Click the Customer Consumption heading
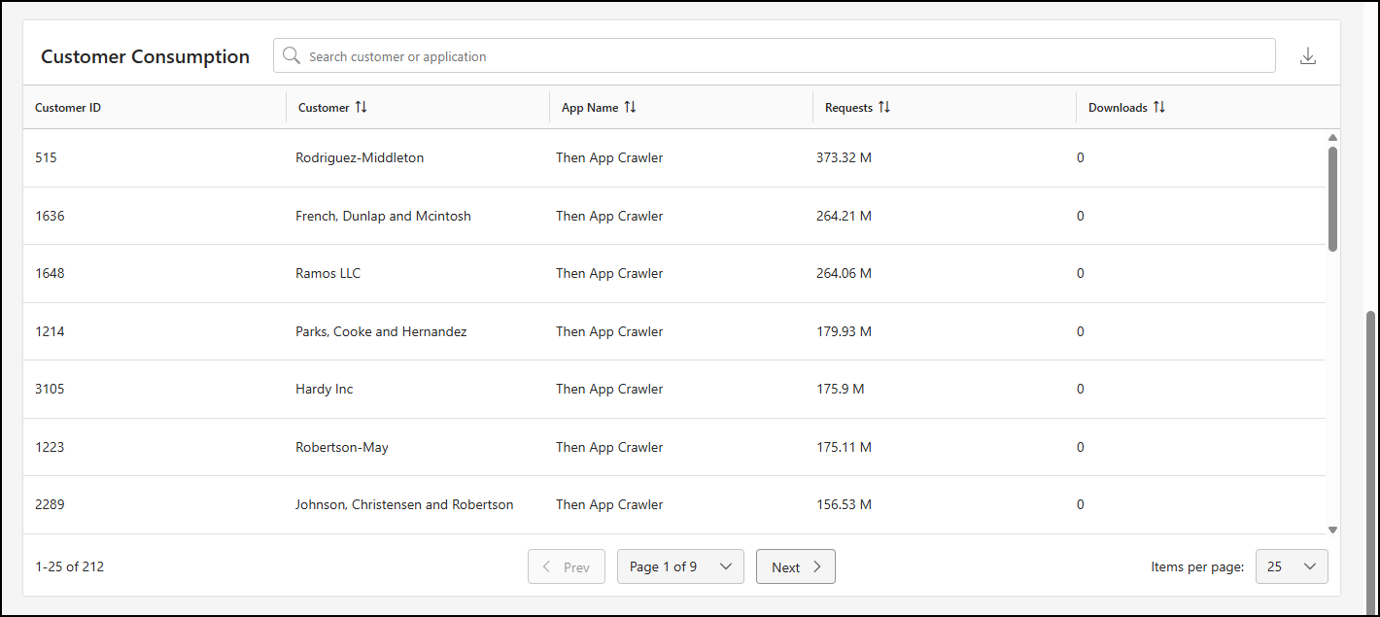Viewport: 1380px width, 617px height. (x=145, y=56)
